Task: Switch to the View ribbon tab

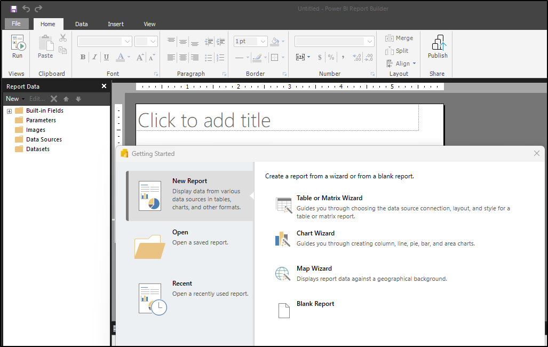Action: (149, 24)
